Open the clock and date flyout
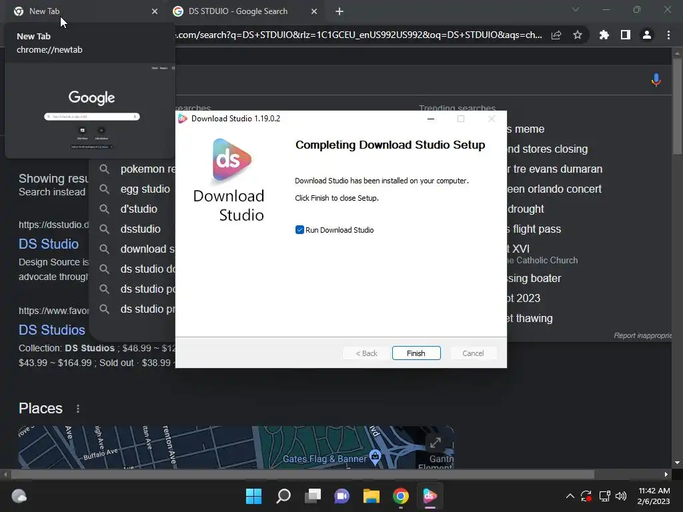683x512 pixels. [x=654, y=496]
